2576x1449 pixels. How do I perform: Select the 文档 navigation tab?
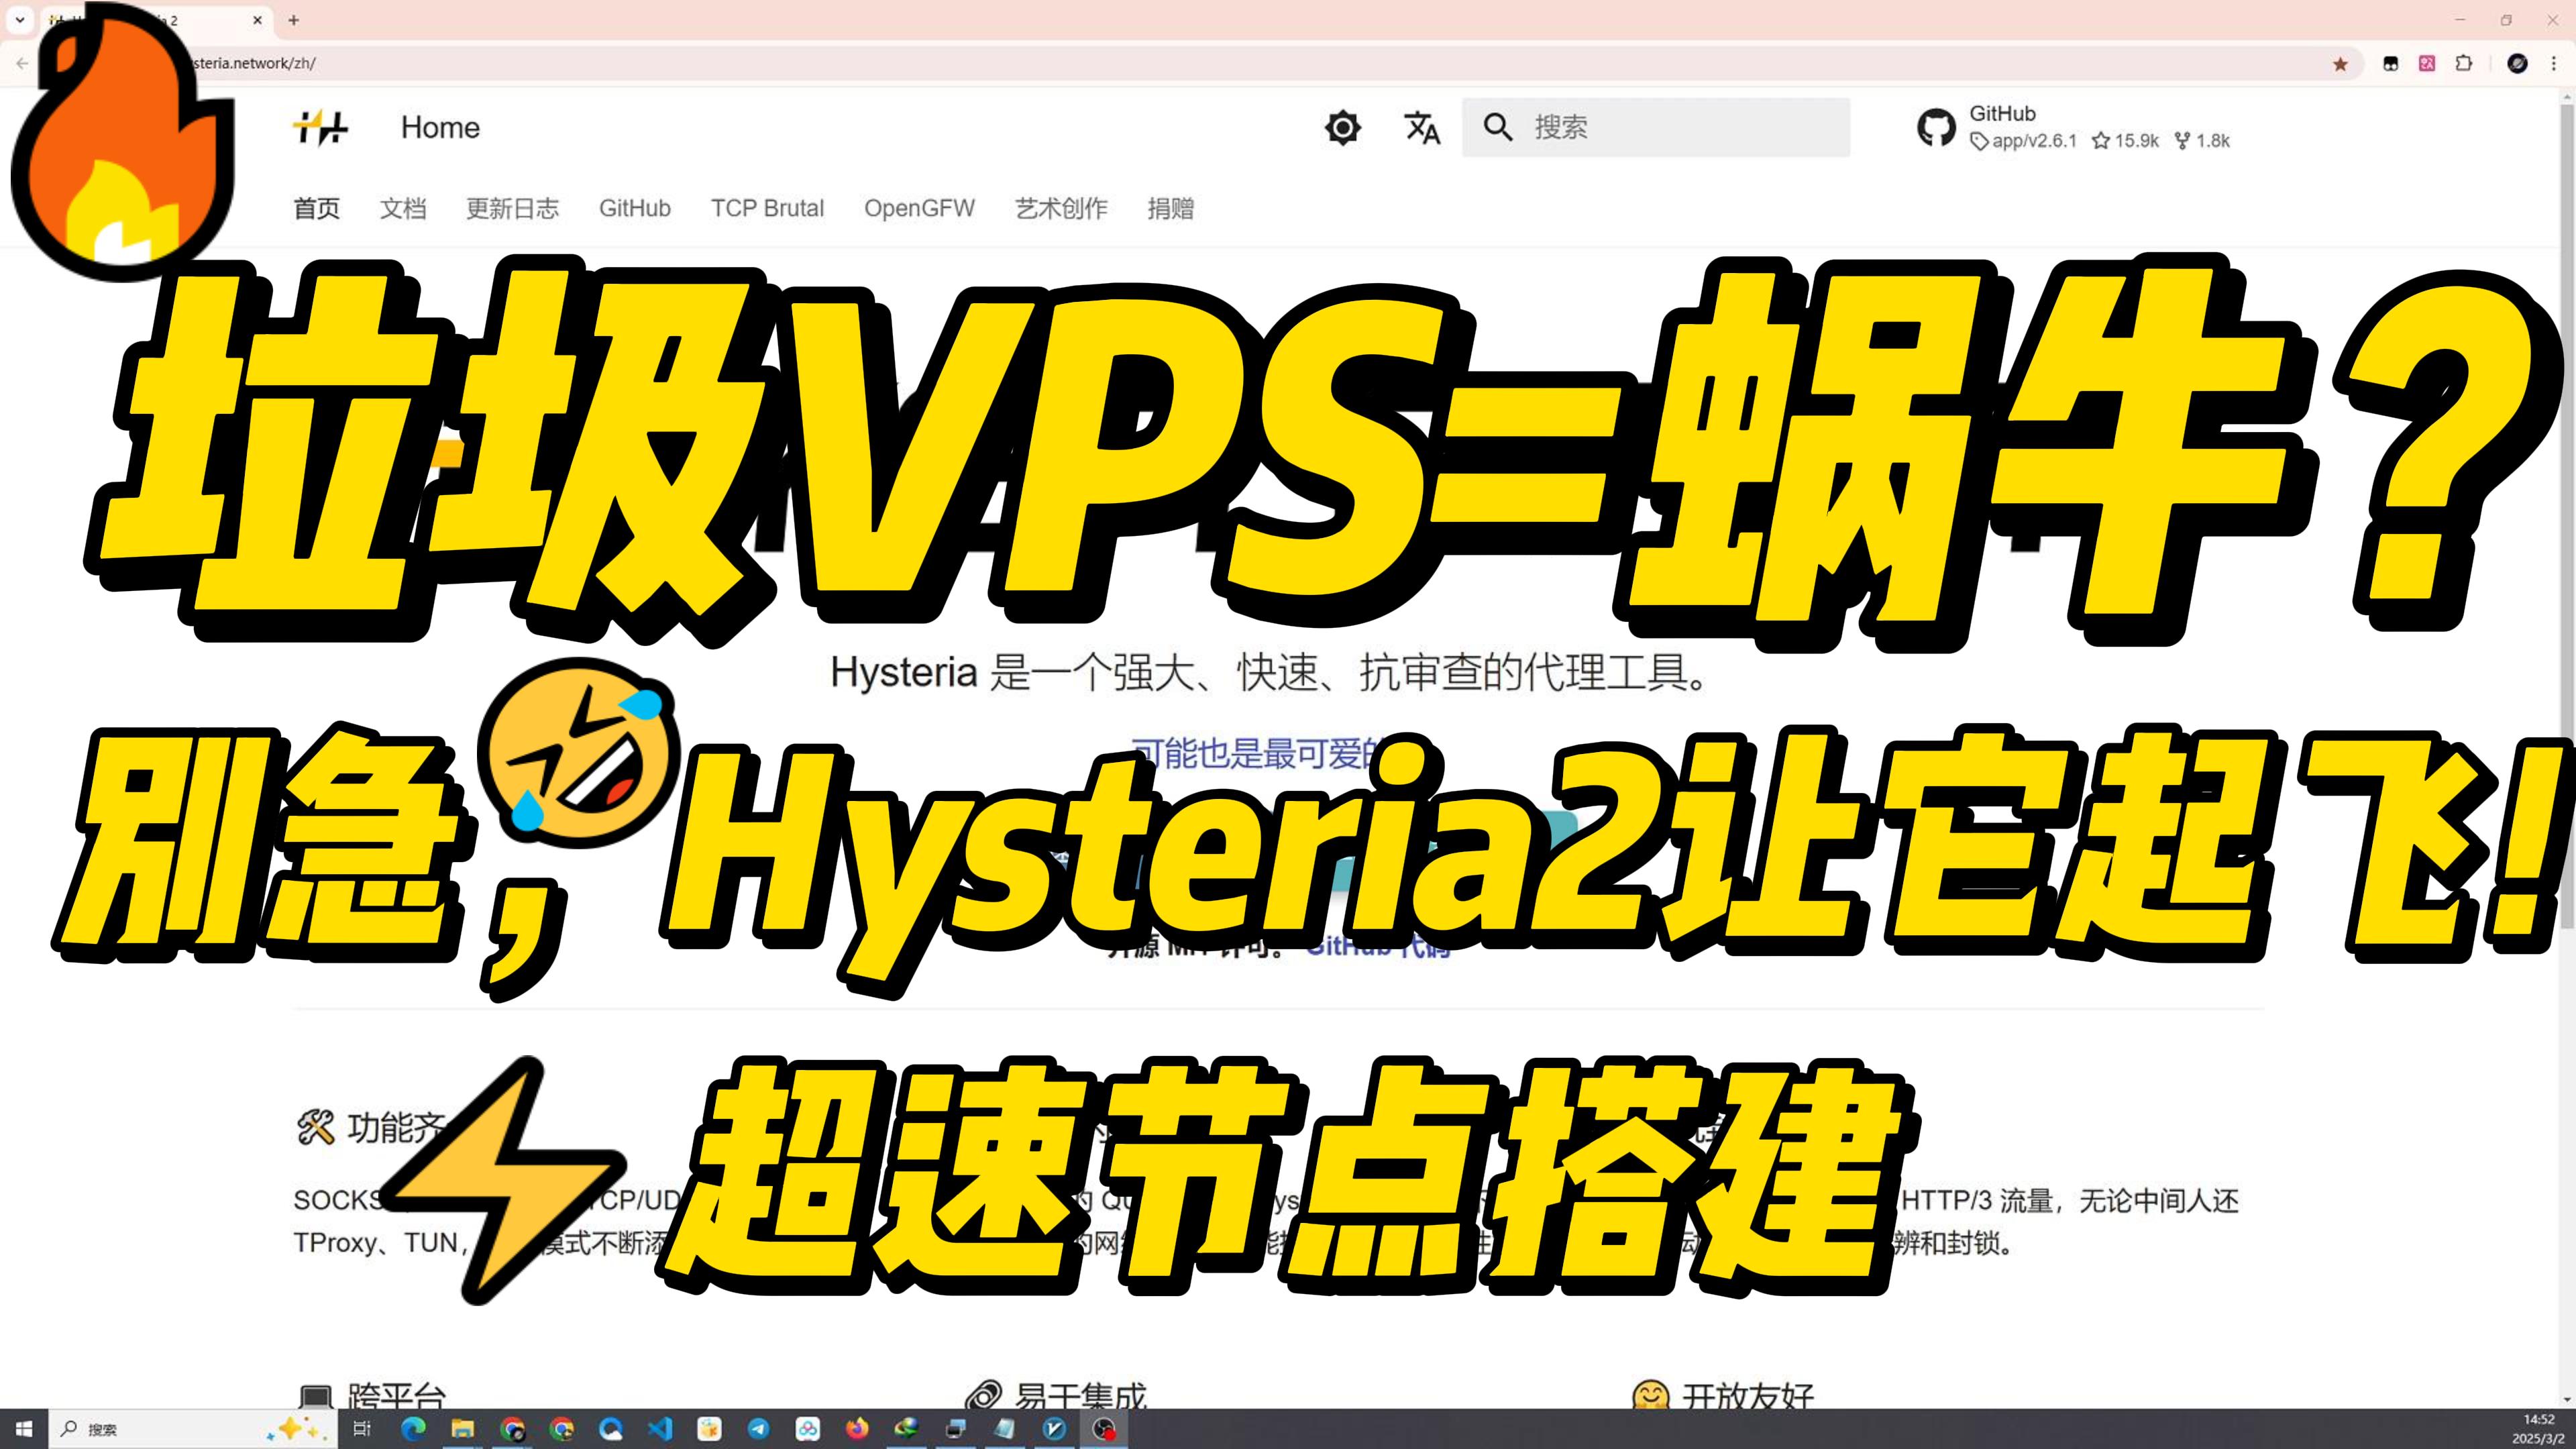[403, 208]
